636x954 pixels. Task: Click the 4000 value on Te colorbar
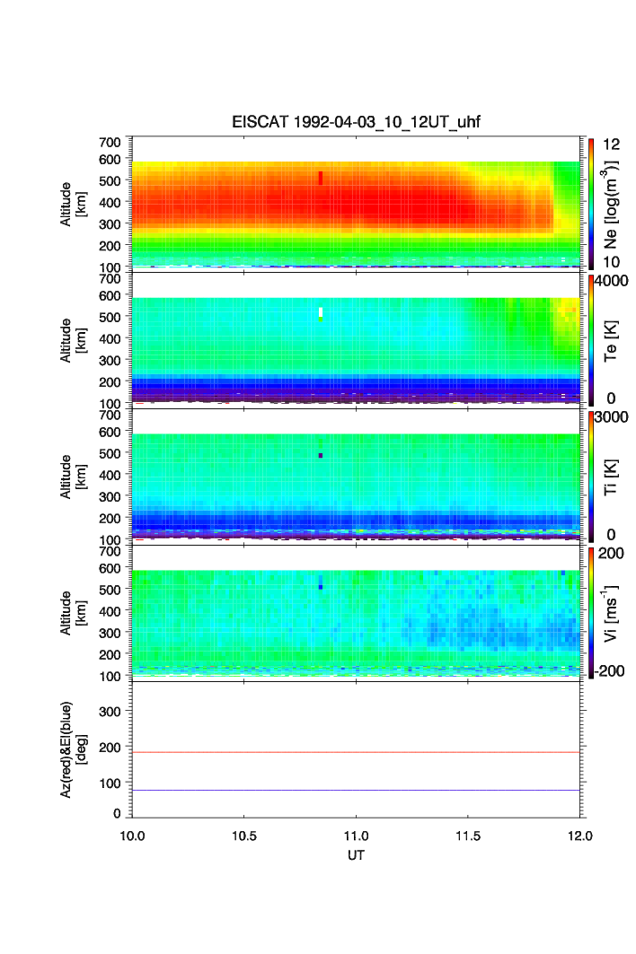(612, 281)
